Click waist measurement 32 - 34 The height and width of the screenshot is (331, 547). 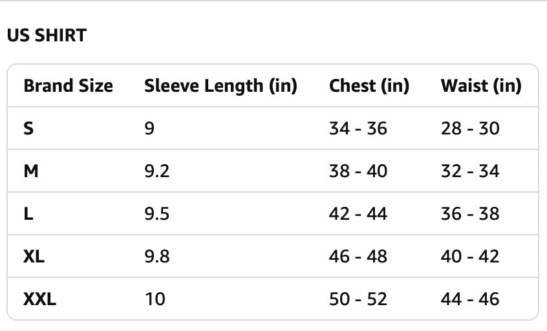470,171
